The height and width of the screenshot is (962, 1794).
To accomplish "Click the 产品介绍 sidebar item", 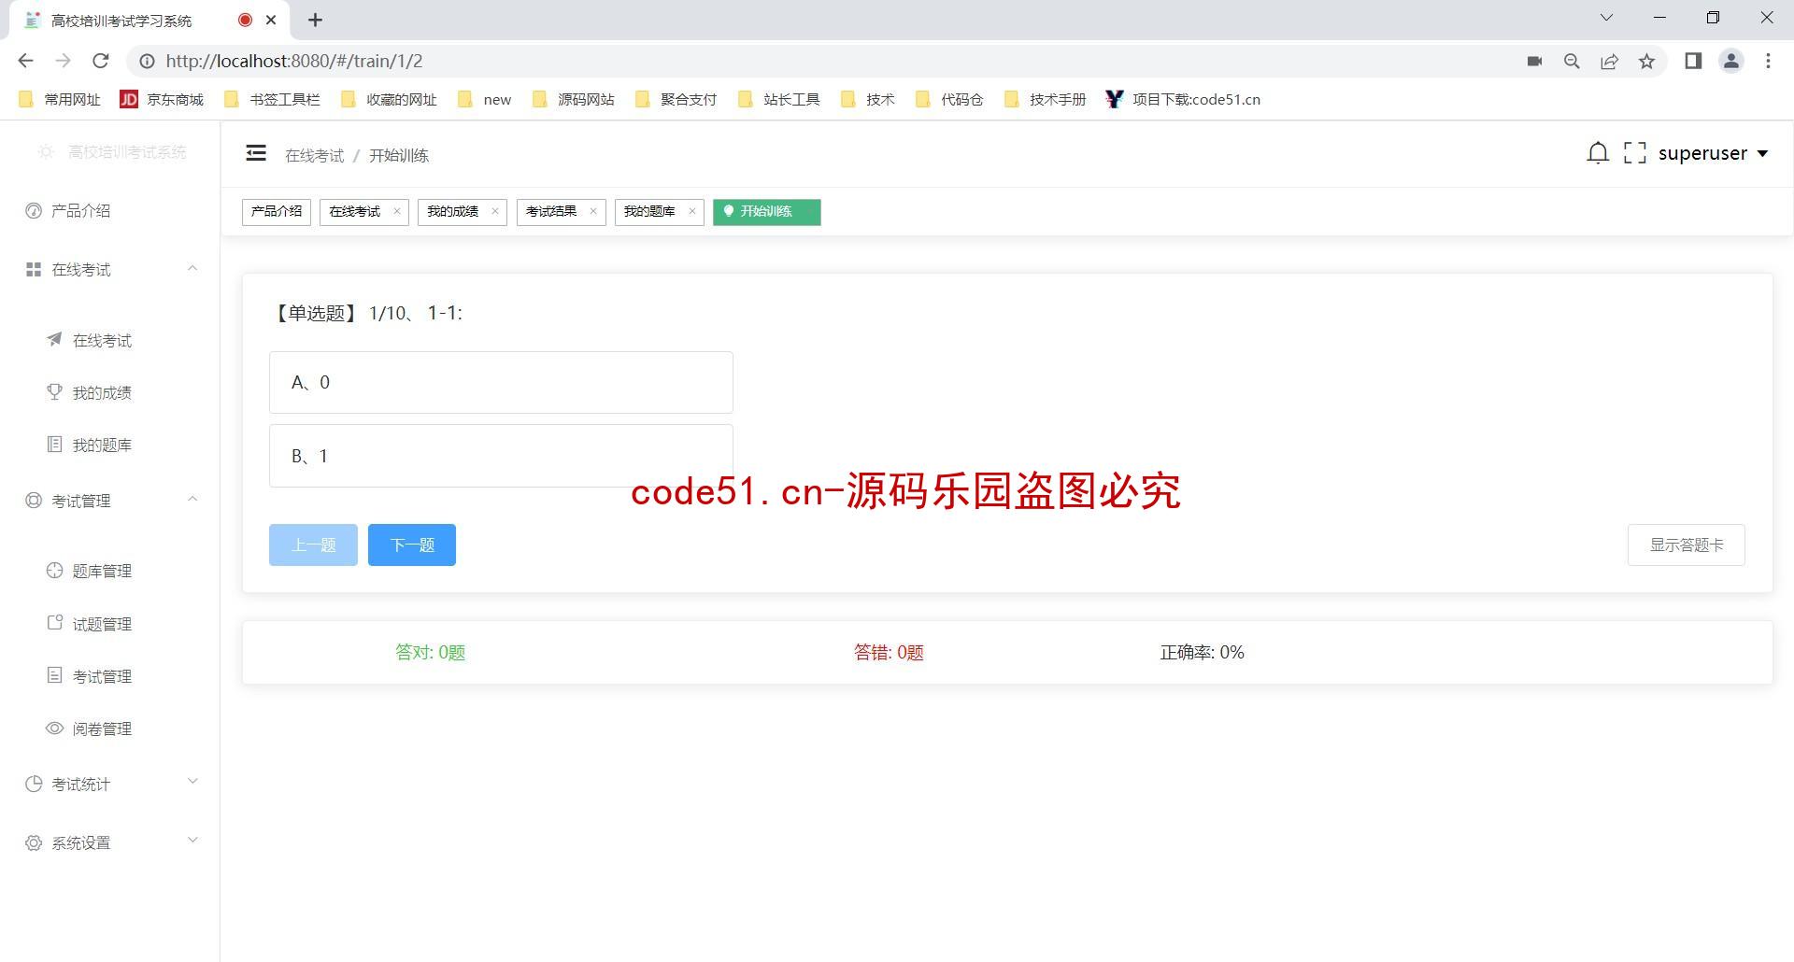I will [x=110, y=211].
